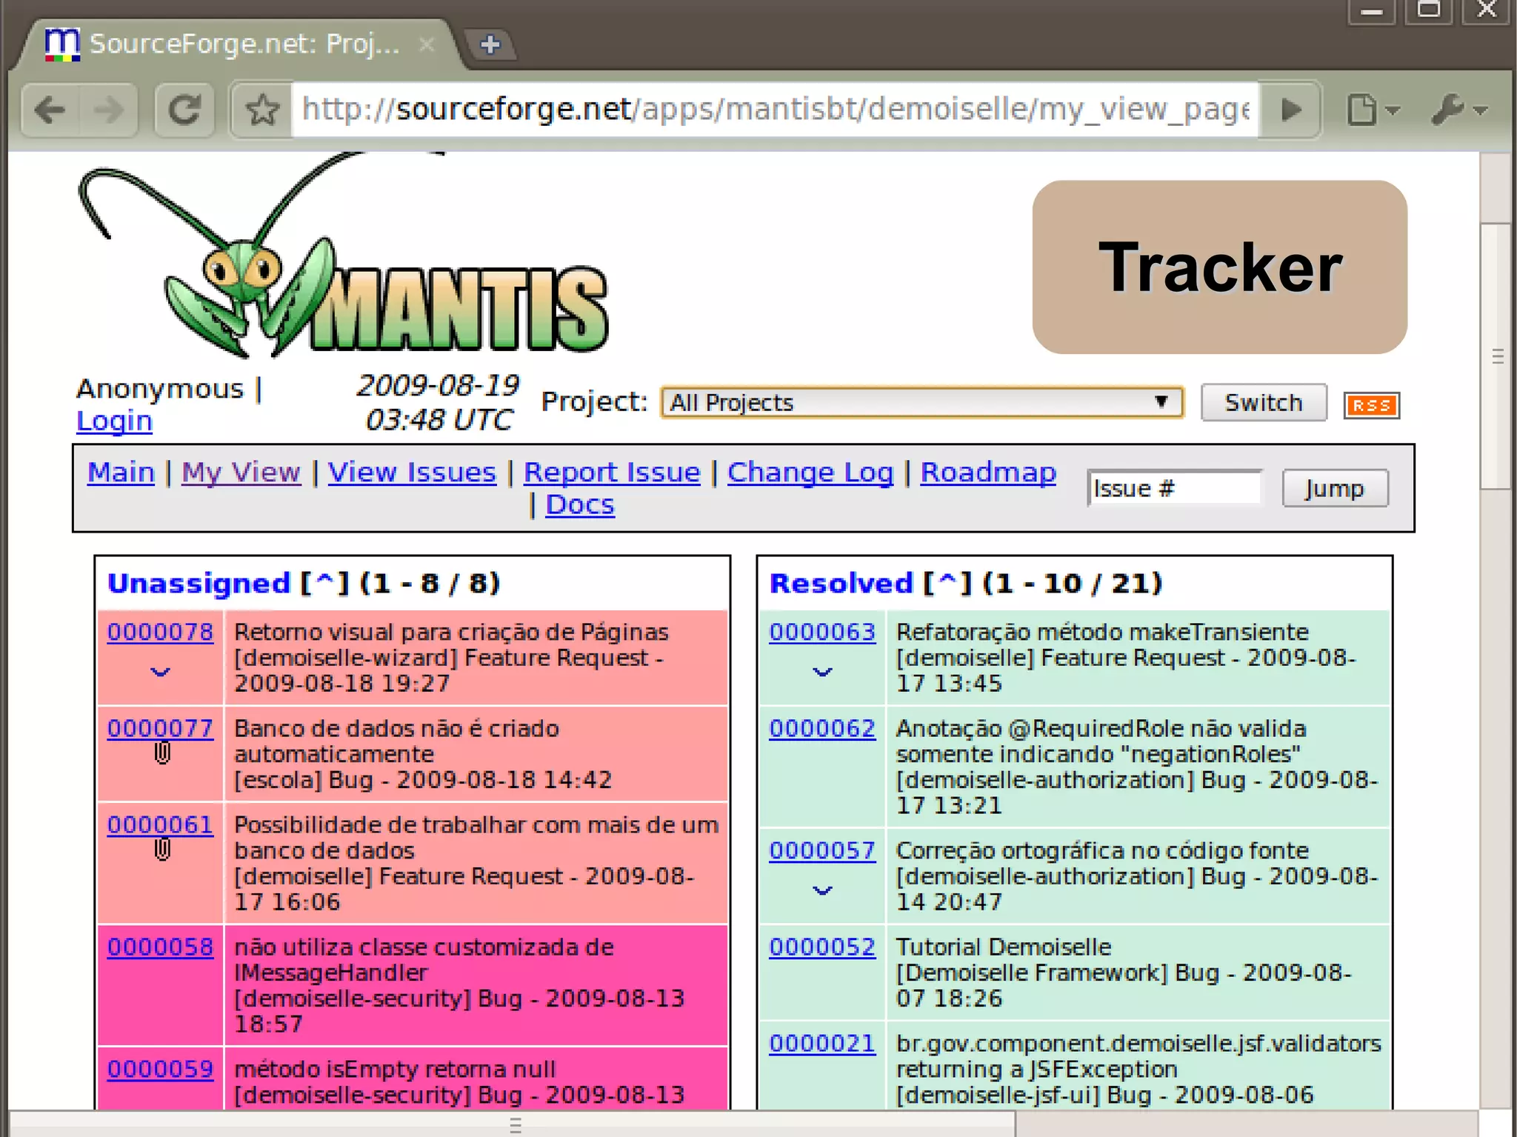Click the address bar URL
Image resolution: width=1517 pixels, height=1137 pixels.
(x=775, y=110)
